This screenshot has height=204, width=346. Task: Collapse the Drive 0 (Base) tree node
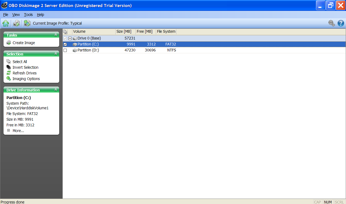[x=70, y=38]
